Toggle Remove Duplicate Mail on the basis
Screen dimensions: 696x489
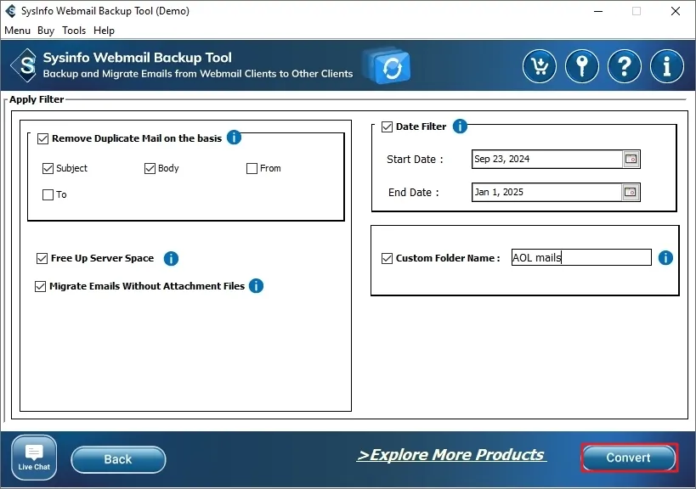pyautogui.click(x=42, y=138)
